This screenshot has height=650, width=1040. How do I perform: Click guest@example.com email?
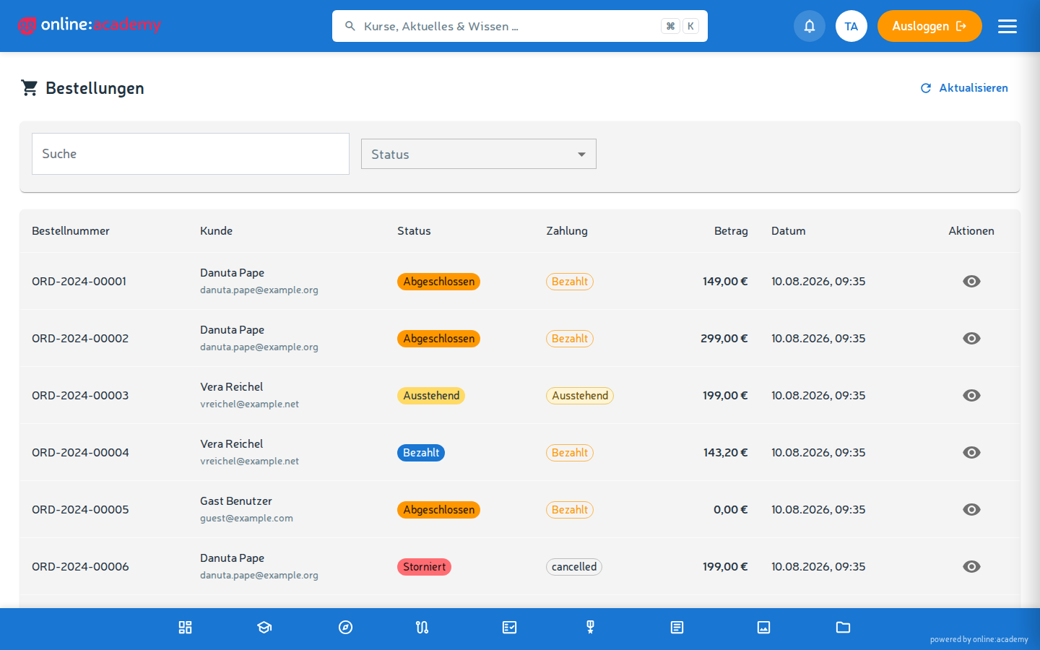(246, 518)
